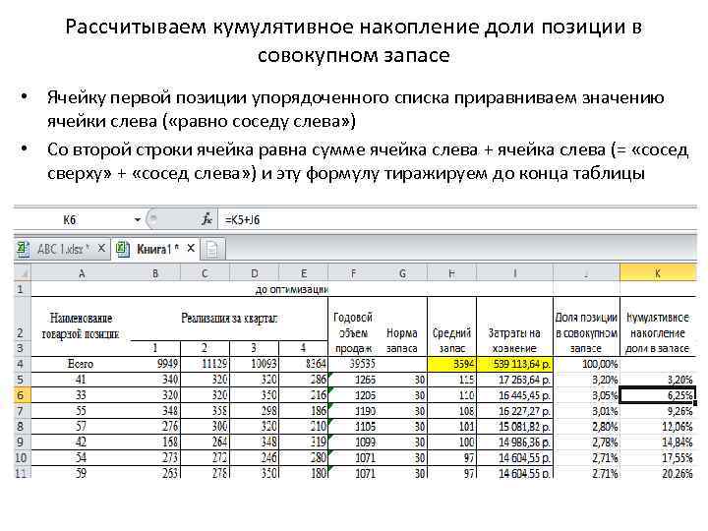Close the Книга1 workbook tab
Viewport: 708px width, 531px height.
191,248
